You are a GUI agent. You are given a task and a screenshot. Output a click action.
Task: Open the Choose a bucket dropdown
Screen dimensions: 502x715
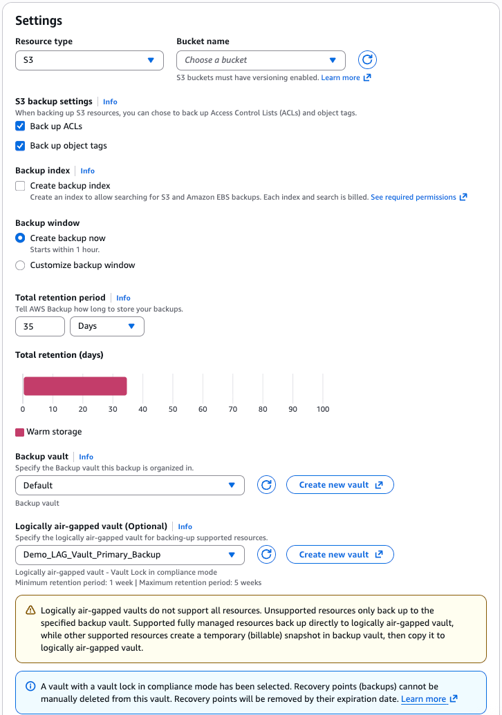[261, 60]
